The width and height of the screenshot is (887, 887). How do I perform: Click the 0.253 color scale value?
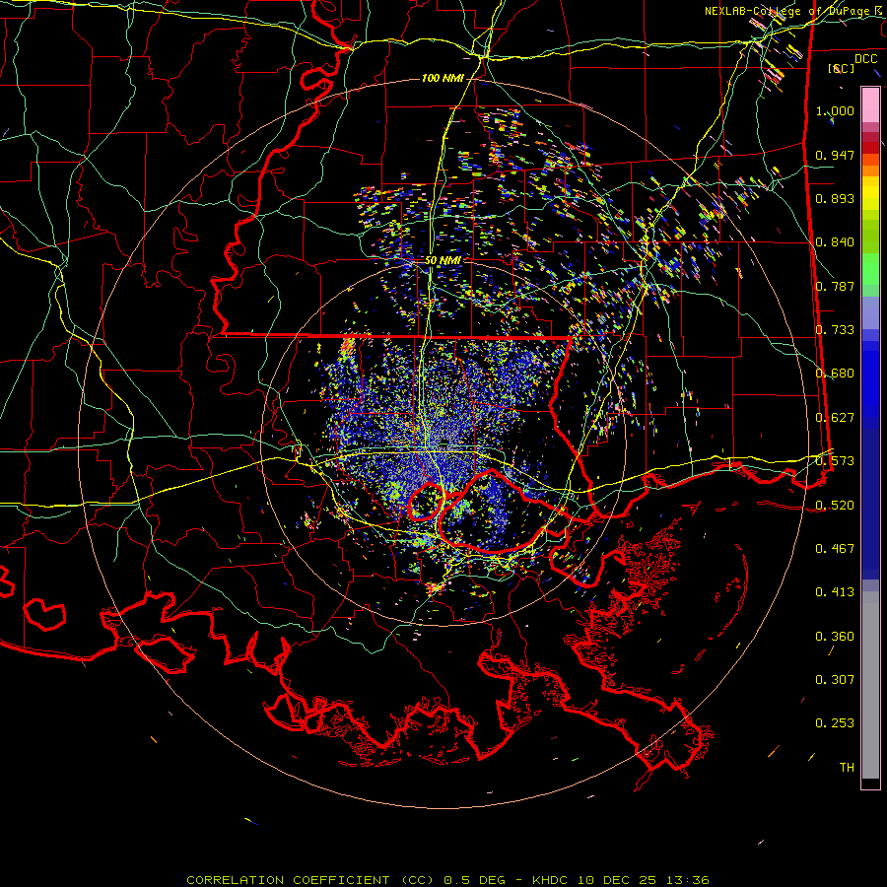(835, 723)
